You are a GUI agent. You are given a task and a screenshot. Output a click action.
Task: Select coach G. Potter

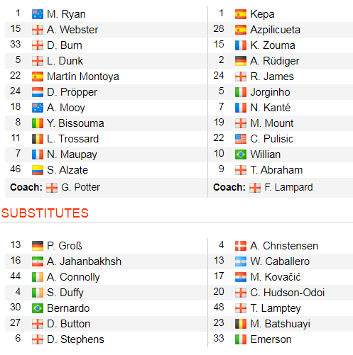80,187
